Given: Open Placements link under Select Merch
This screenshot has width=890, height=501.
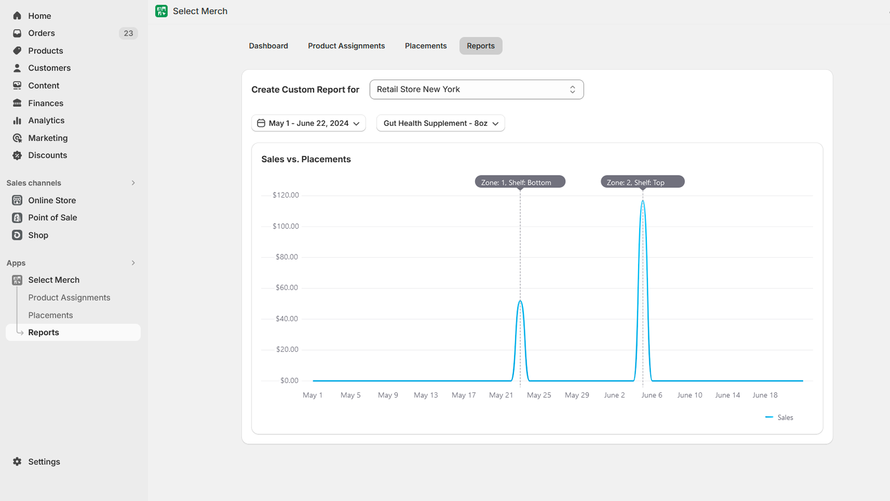Looking at the screenshot, I should coord(51,315).
